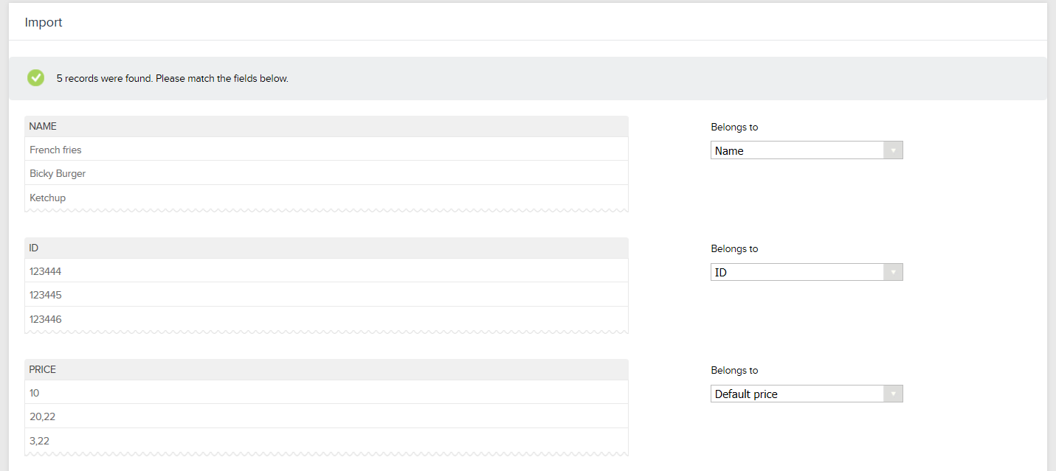This screenshot has width=1056, height=471.
Task: Open the Name field mapping dropdown
Action: 797,150
